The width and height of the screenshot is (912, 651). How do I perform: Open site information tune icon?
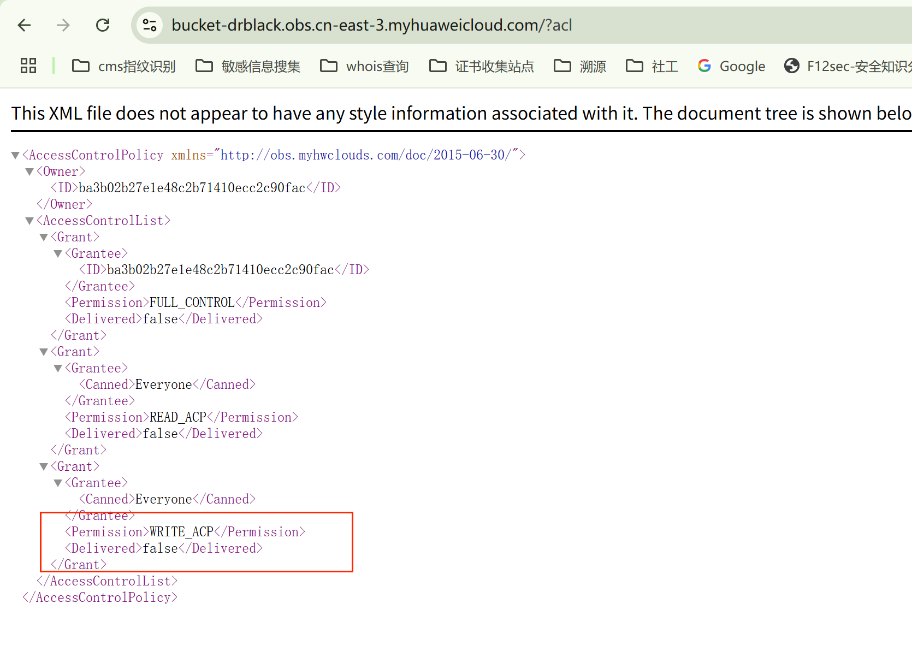coord(150,25)
